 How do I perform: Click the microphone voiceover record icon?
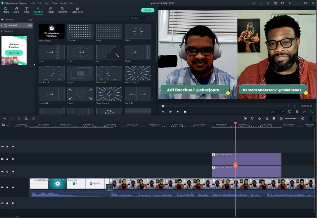point(260,119)
